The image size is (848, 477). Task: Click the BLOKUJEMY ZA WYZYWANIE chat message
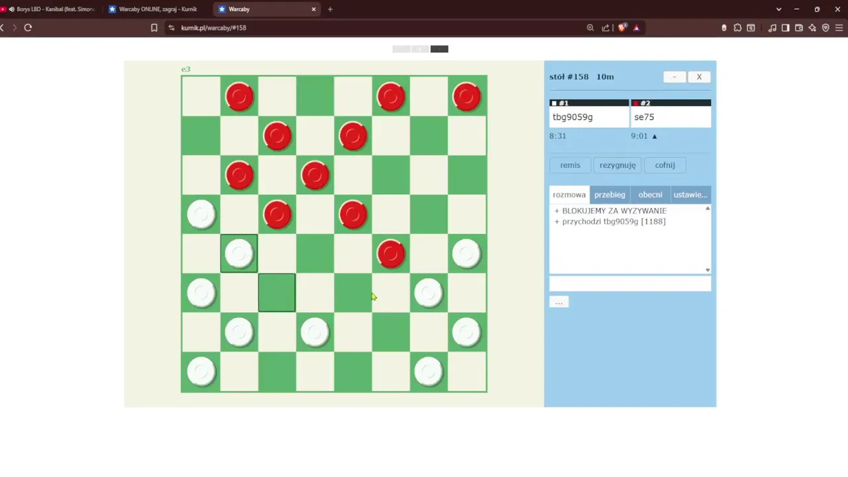[614, 211]
